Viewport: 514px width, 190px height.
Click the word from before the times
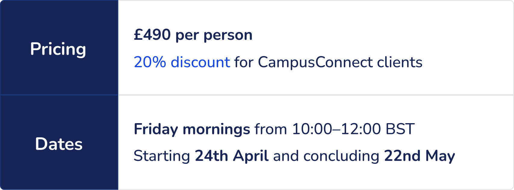[271, 129]
